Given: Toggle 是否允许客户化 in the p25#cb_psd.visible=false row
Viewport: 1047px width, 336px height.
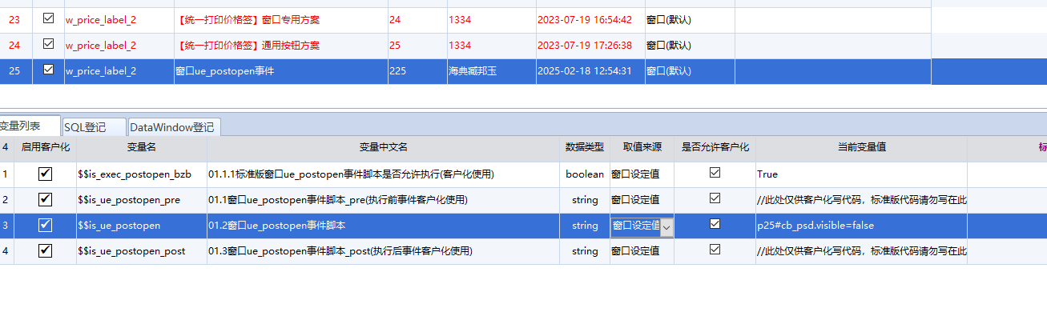Looking at the screenshot, I should 715,224.
